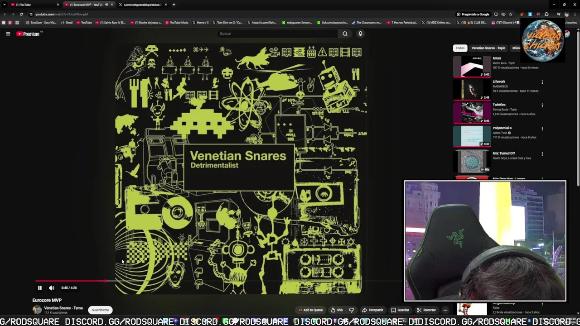The height and width of the screenshot is (326, 580).
Task: Click the eye-slash icon in the address bar
Action: pos(503,14)
